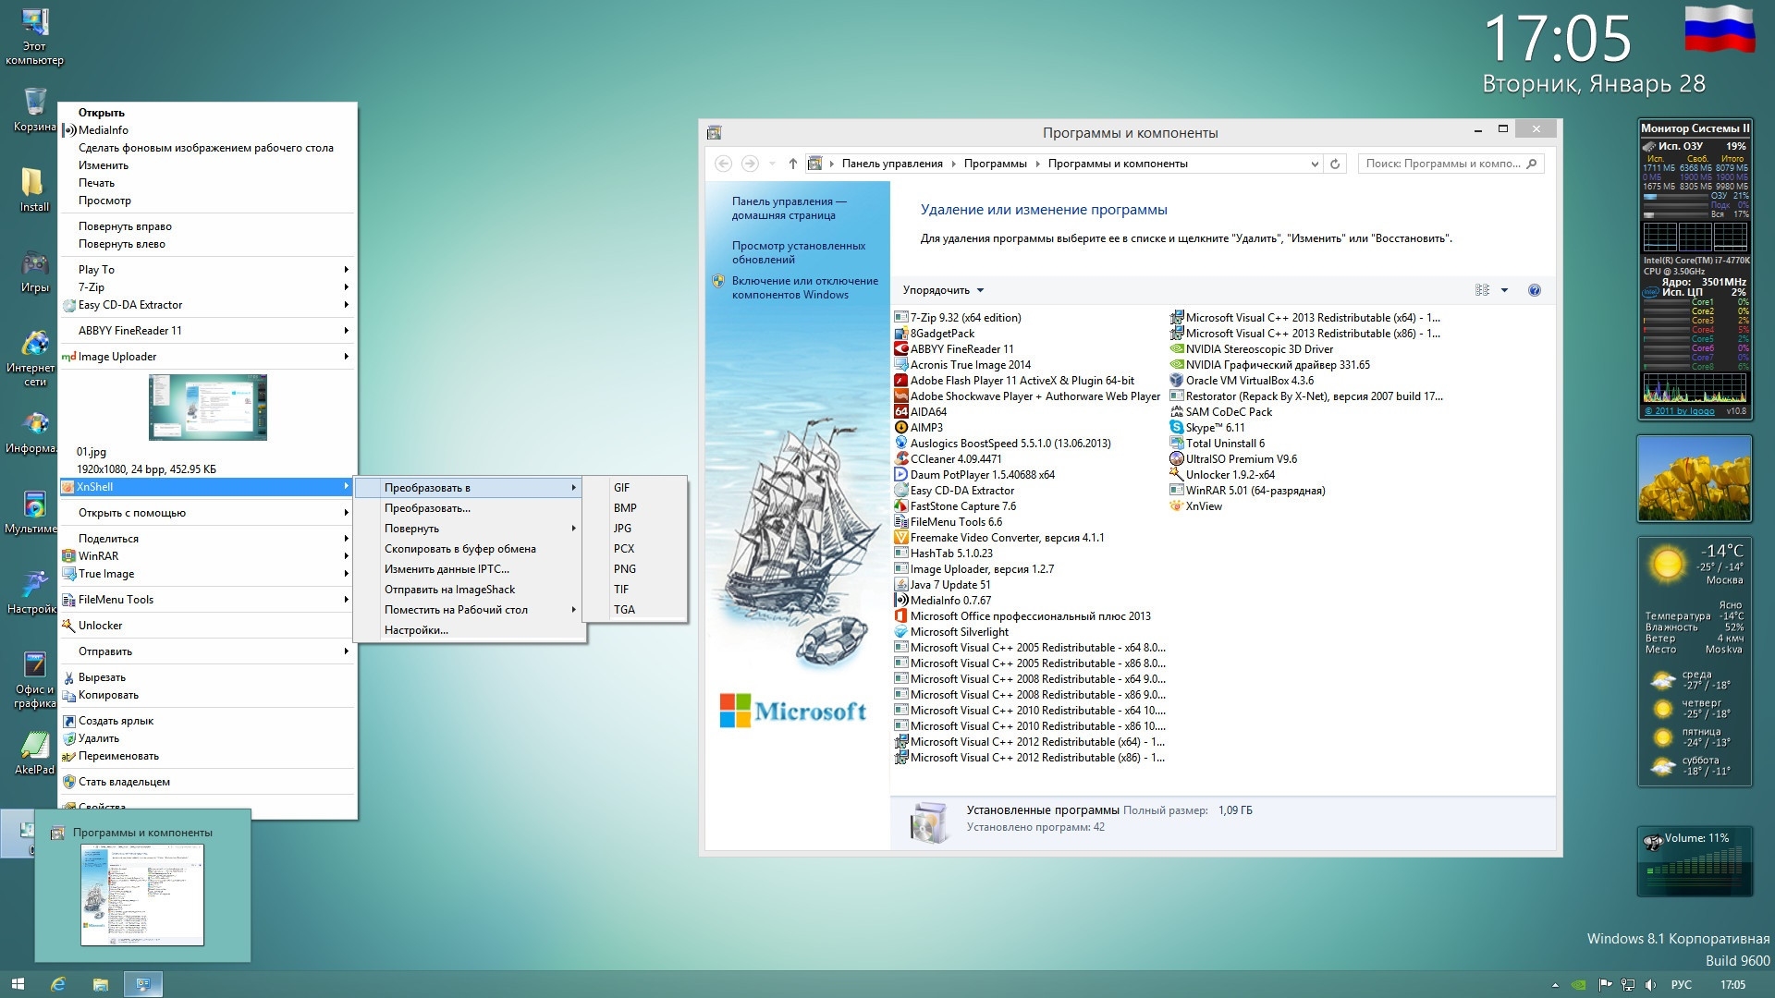Go to Панель управления домашняя страница
The width and height of the screenshot is (1775, 998).
(789, 208)
